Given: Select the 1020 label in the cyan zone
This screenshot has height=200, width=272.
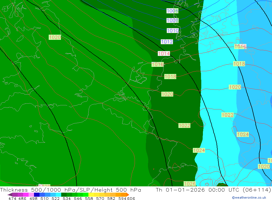Looking at the screenshot, I should [x=235, y=87].
